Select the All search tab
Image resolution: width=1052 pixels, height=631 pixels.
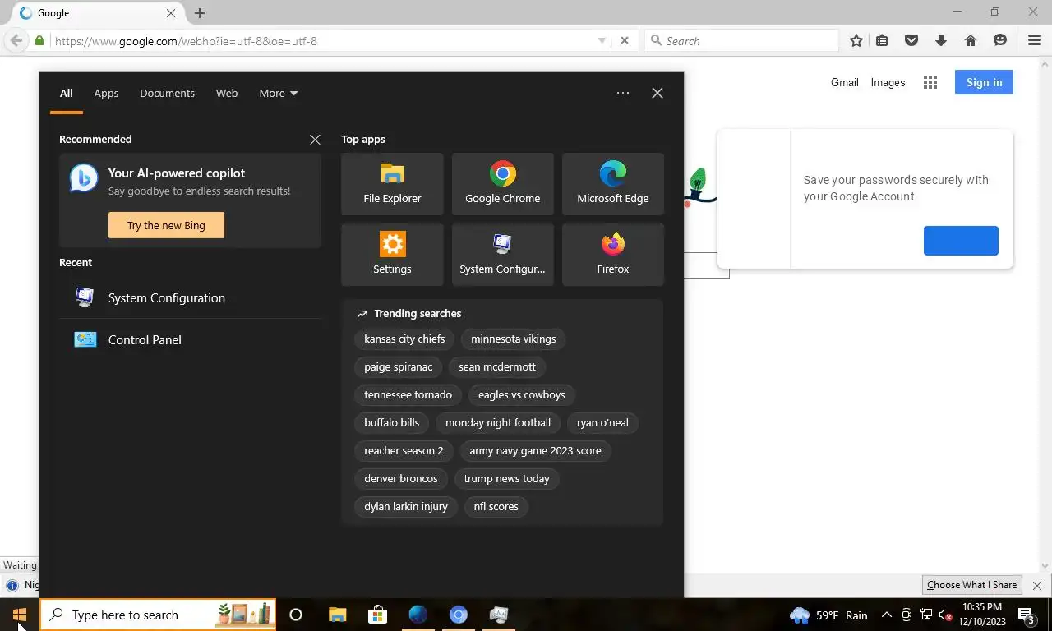pos(66,93)
